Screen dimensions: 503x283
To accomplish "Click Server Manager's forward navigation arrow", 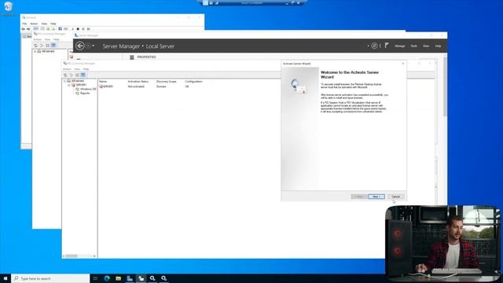I will click(88, 46).
